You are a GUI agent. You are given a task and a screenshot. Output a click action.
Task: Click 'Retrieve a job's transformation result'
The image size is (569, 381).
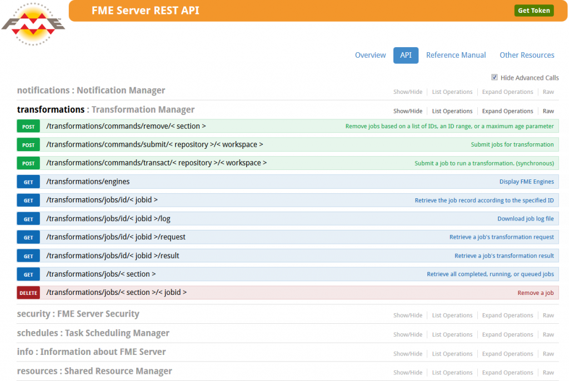[x=504, y=256]
